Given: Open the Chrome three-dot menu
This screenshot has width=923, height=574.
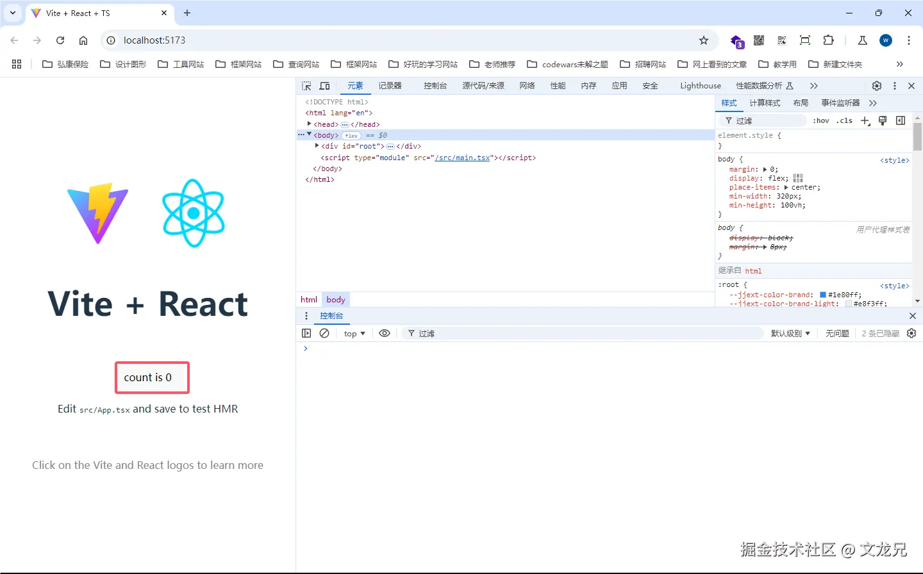Looking at the screenshot, I should point(909,40).
